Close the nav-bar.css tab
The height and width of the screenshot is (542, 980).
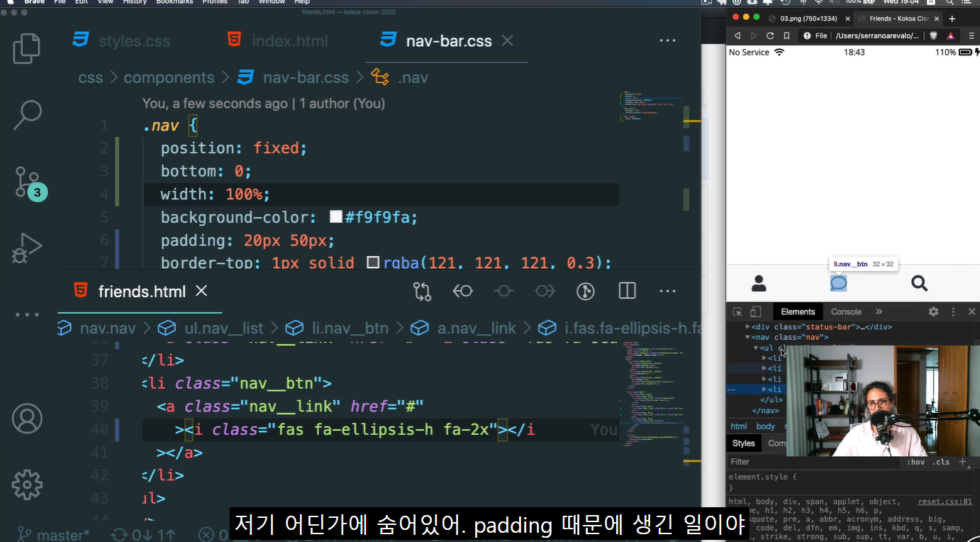click(507, 40)
